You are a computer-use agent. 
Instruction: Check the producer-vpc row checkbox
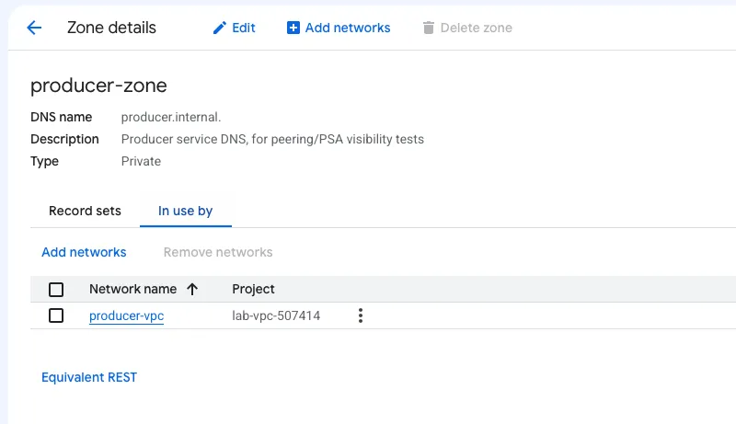point(56,315)
